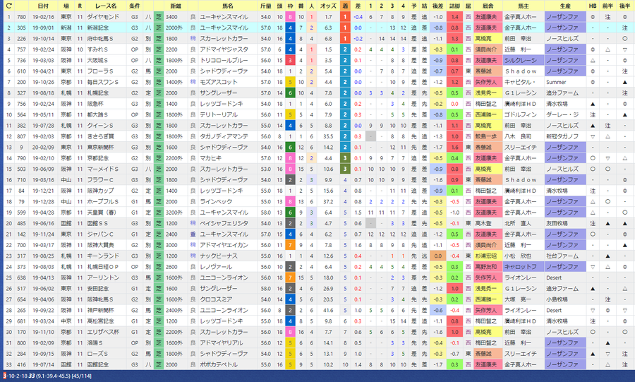Click the きさらぎ賞 race name
635x382 pixels.
[x=100, y=136]
